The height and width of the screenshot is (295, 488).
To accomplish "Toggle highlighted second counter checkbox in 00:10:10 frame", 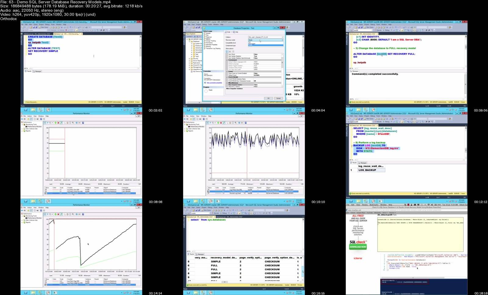I will 209,191.
